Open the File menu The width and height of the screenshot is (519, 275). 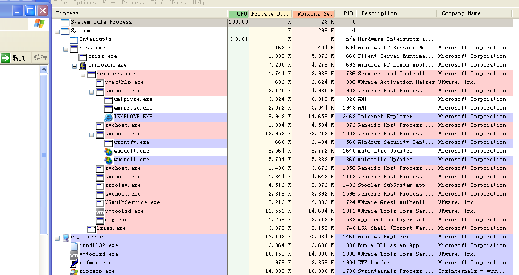pos(60,3)
